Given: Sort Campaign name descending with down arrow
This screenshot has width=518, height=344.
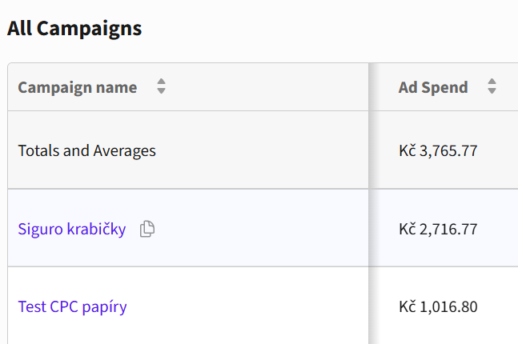Looking at the screenshot, I should click(161, 90).
